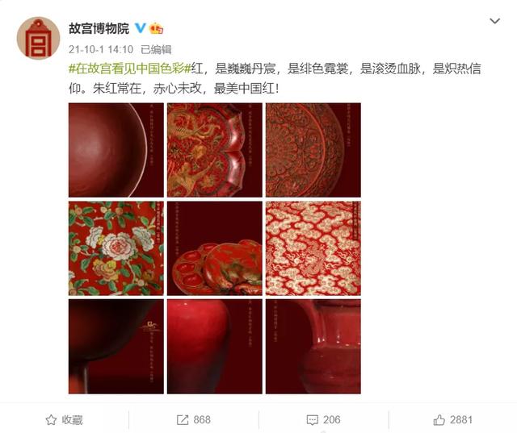Open the plain red bowl interior thumbnail
This screenshot has width=517, height=433.
tap(116, 150)
